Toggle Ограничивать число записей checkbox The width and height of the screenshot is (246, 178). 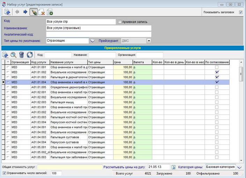[x=4, y=173]
